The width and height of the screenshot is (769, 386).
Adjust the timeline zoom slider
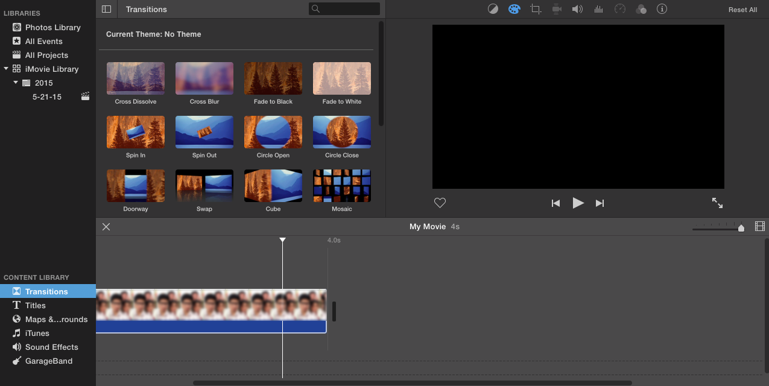(x=741, y=228)
